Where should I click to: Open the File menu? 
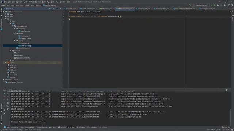click(x=5, y=2)
